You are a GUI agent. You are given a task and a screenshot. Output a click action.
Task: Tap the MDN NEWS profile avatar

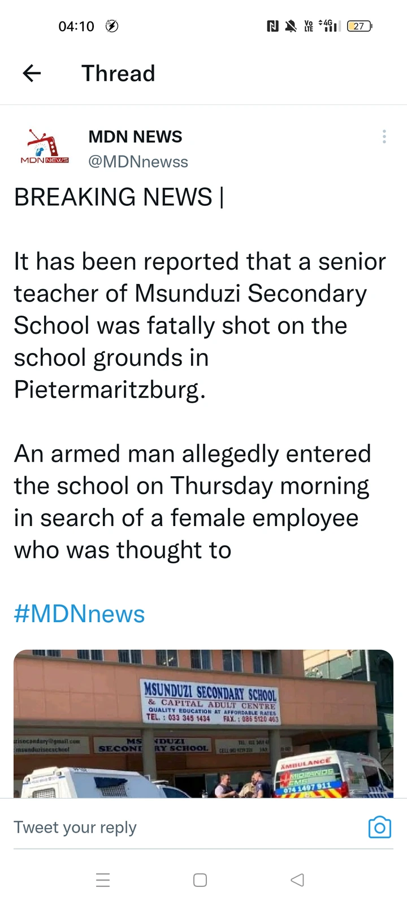coord(44,148)
